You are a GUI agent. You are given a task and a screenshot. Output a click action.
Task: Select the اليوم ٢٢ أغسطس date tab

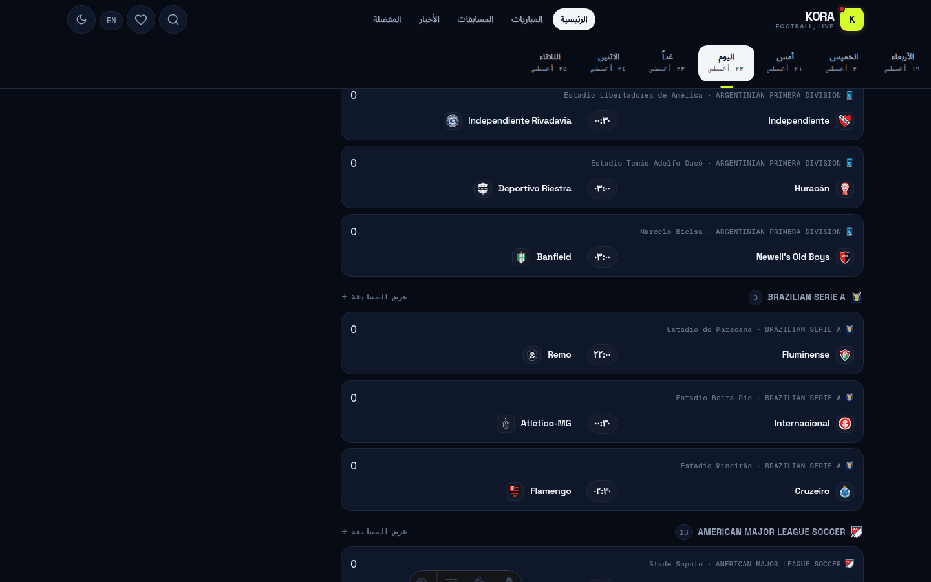tap(726, 63)
